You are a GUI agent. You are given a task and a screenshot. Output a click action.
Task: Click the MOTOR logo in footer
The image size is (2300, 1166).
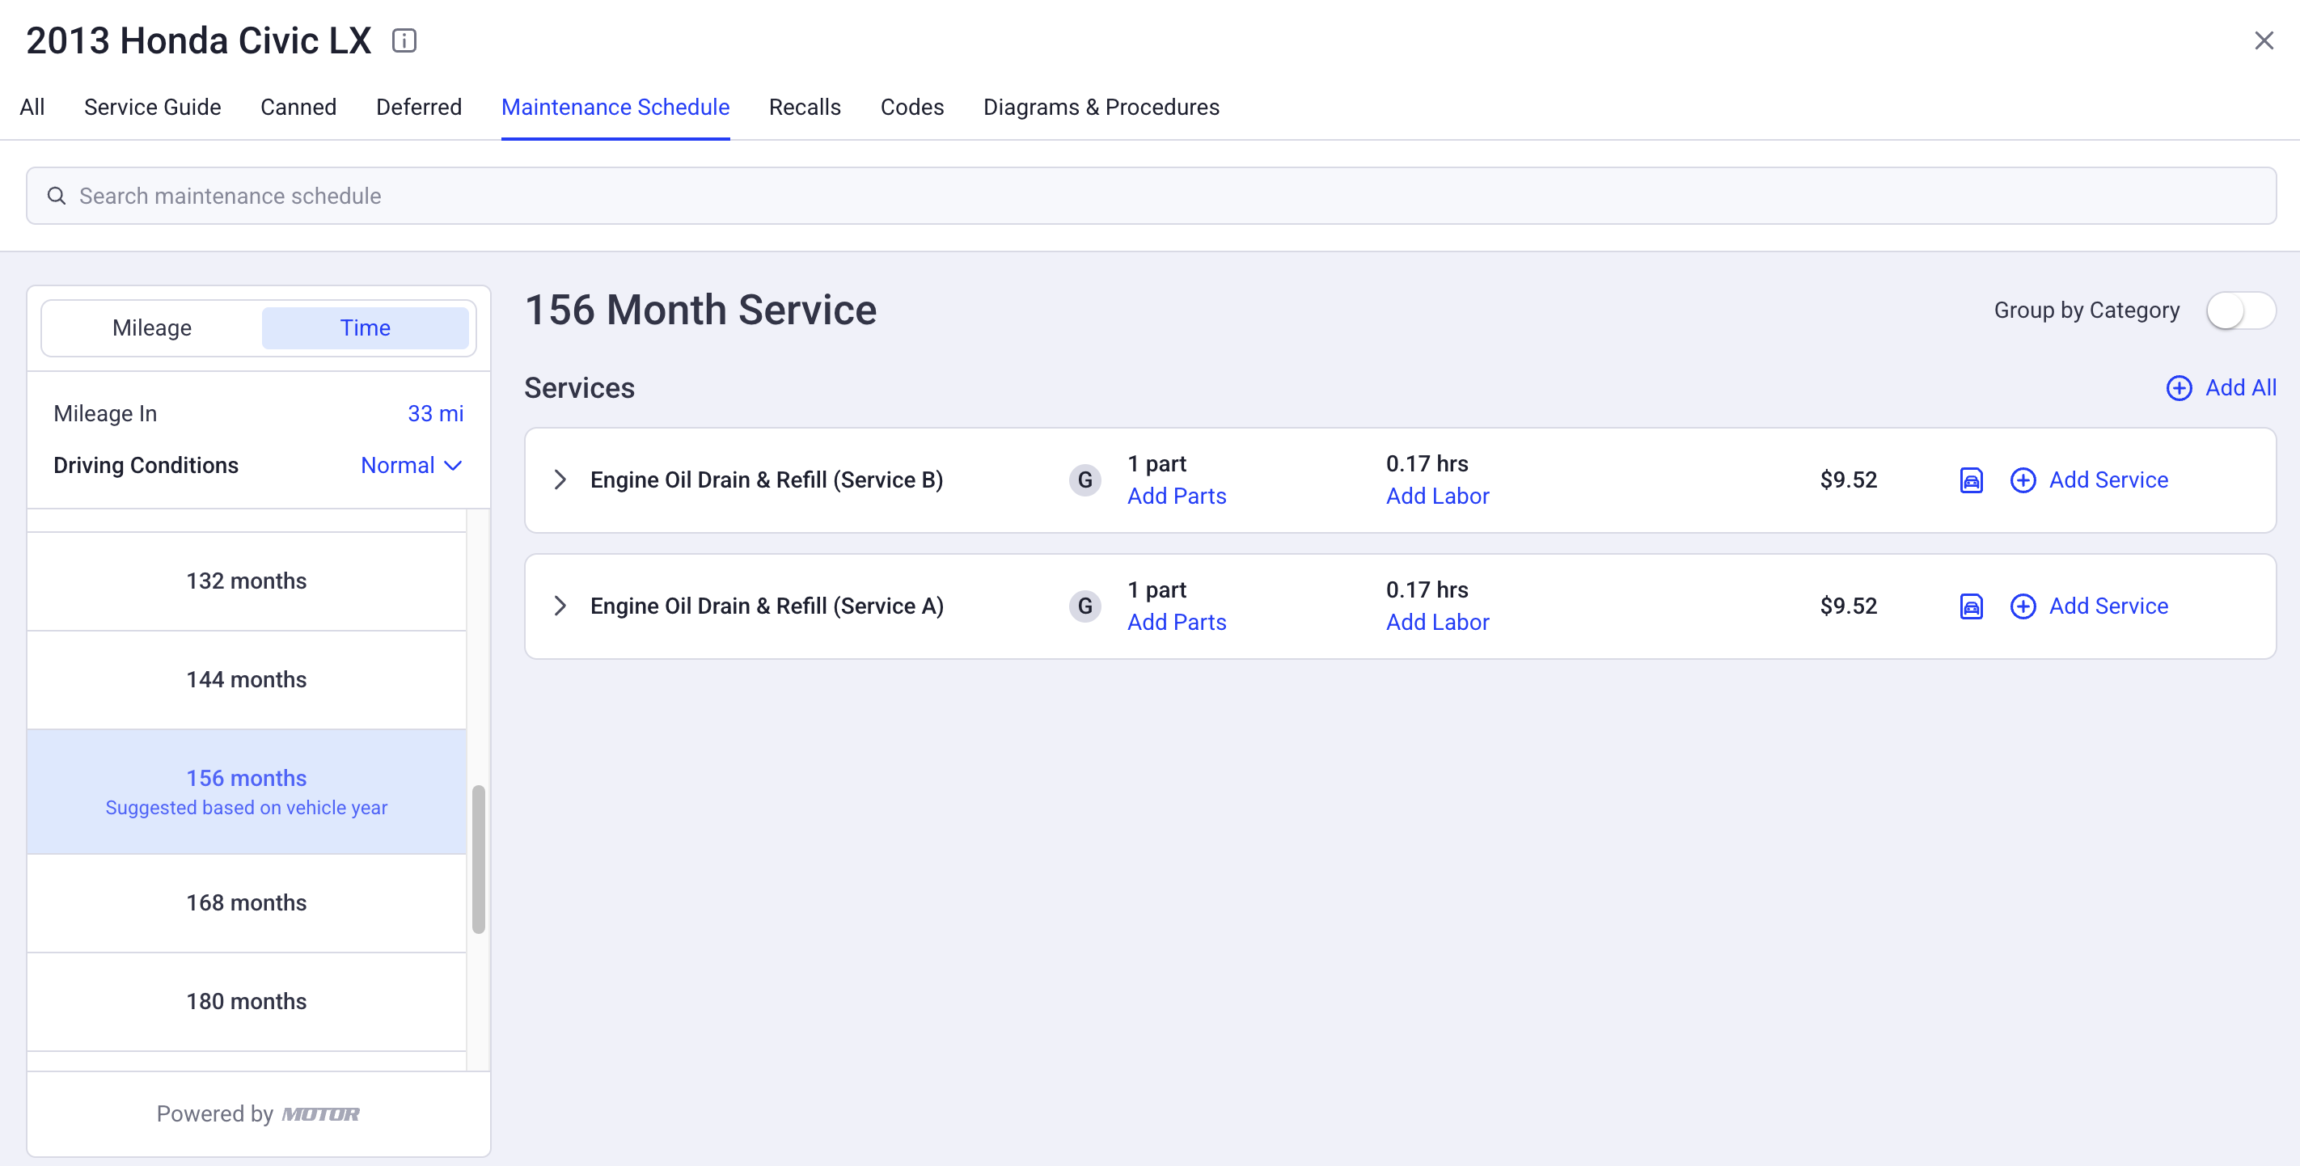pos(320,1114)
